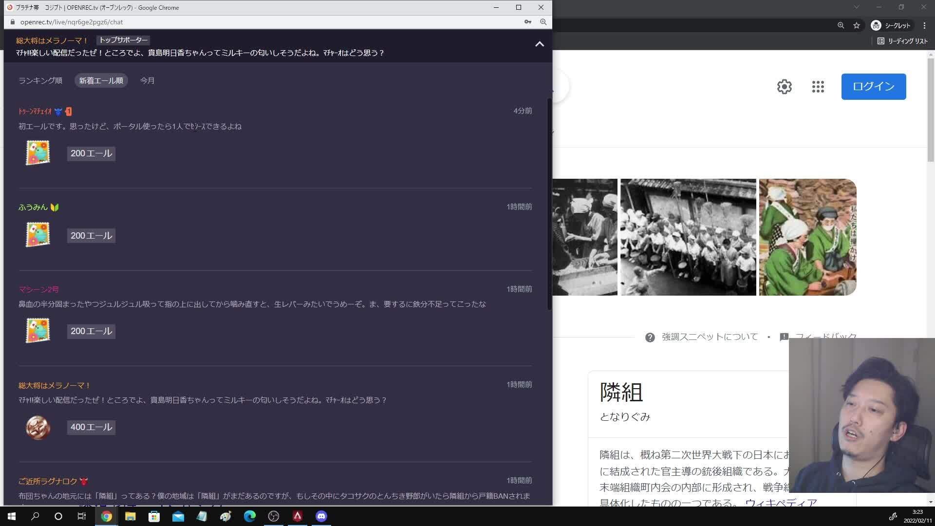Click 200 エール badge under ふうみん
This screenshot has width=935, height=526.
(92, 236)
